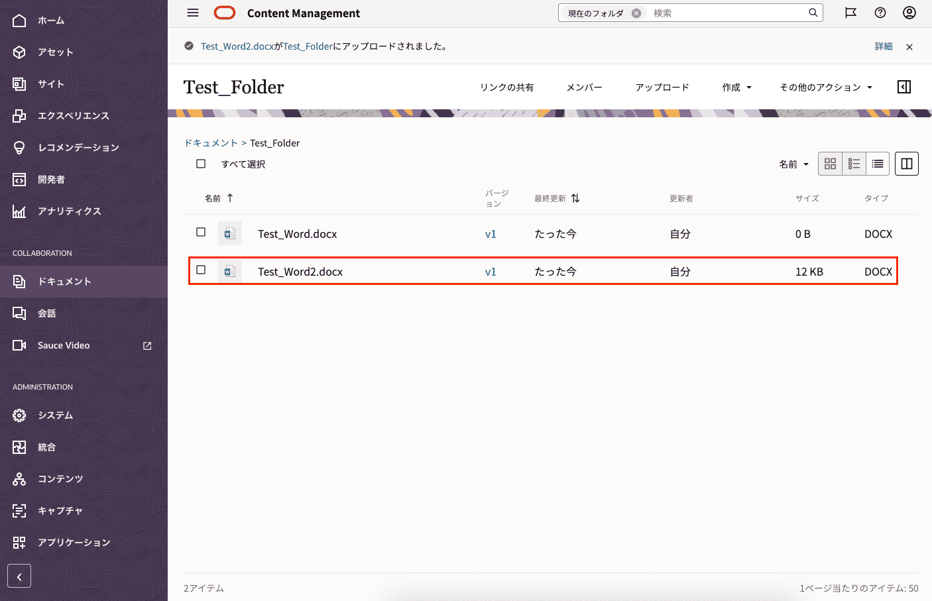Select the Test_Word.docx checkbox

[201, 232]
